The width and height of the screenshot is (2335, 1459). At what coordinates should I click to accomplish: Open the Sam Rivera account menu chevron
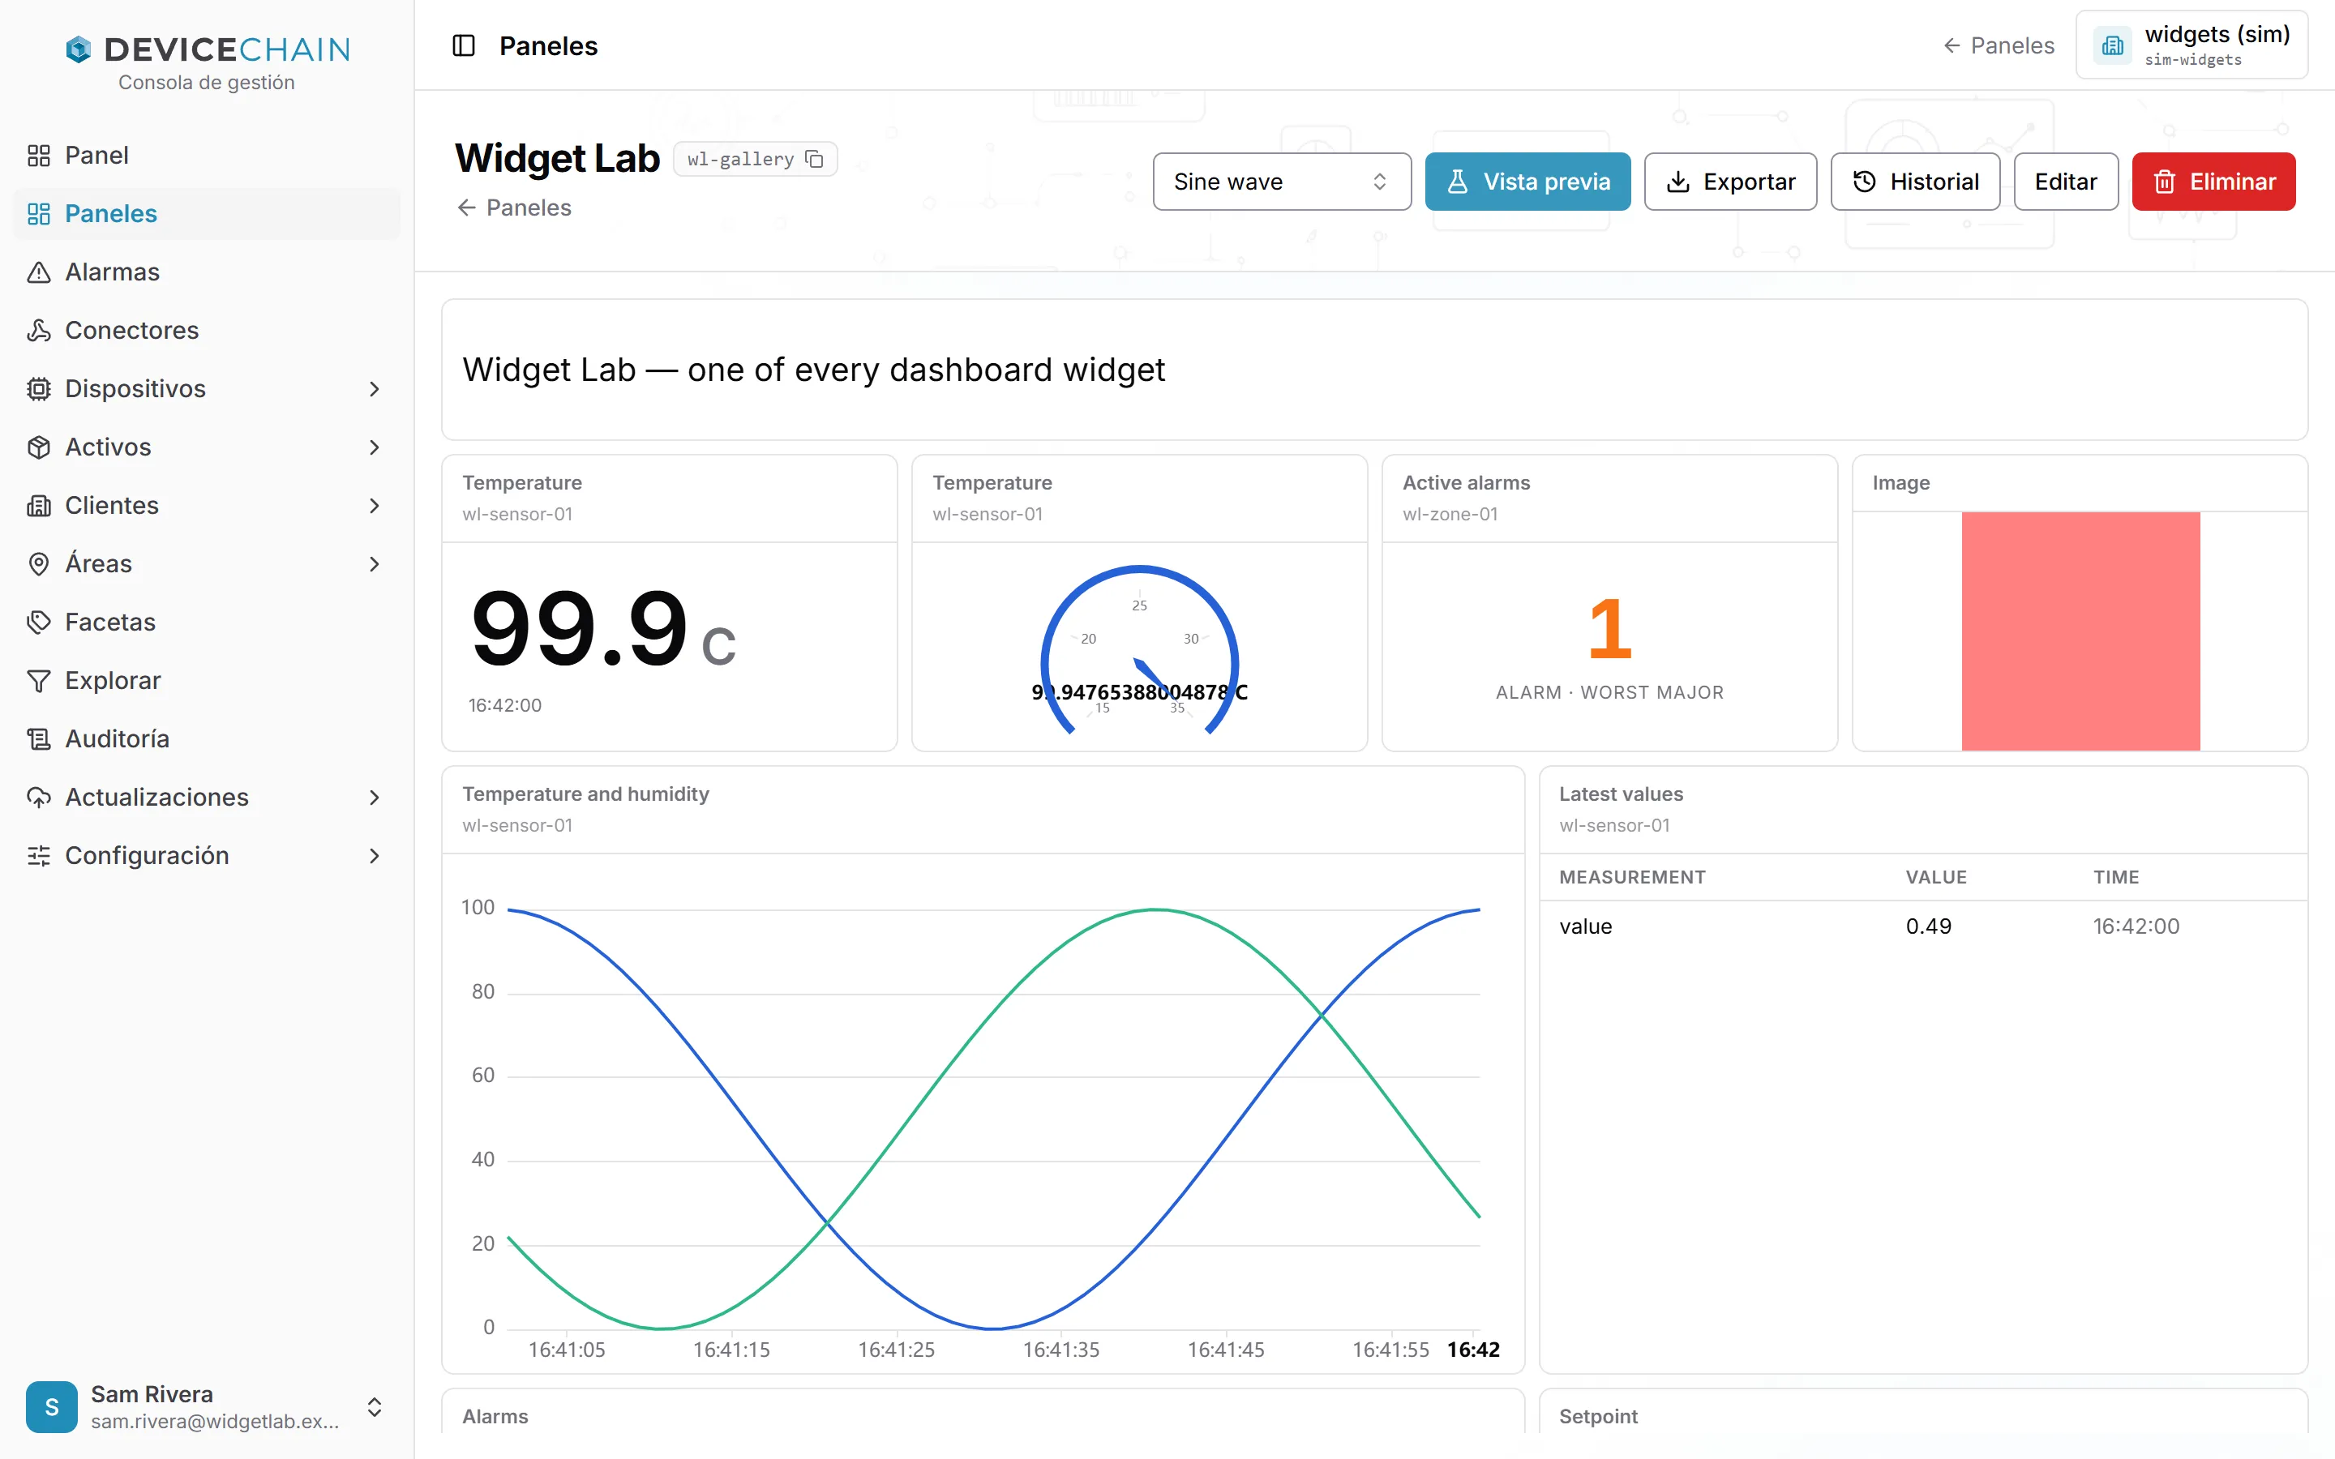[375, 1407]
